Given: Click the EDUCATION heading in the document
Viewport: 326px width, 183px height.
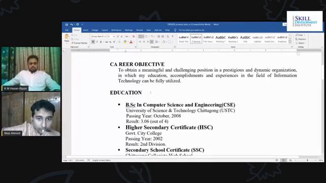Looking at the screenshot, I should pyautogui.click(x=126, y=93).
